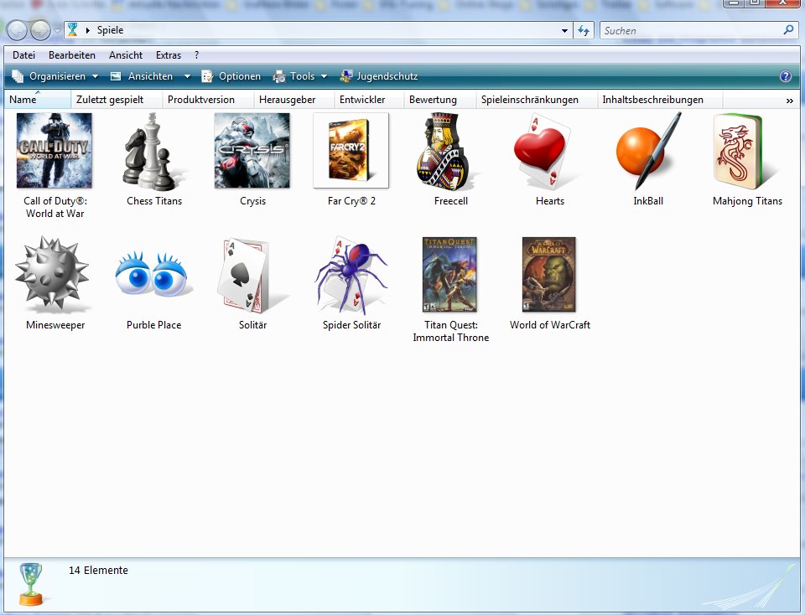The height and width of the screenshot is (615, 805).
Task: Click the help question mark icon
Action: tap(786, 76)
